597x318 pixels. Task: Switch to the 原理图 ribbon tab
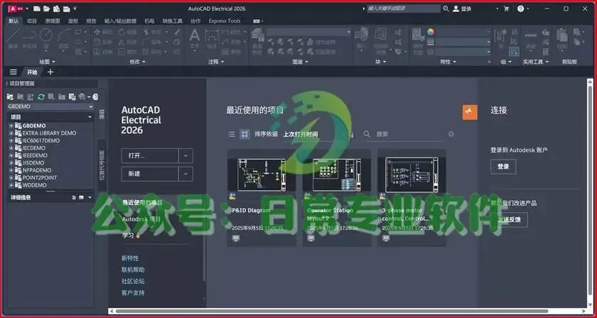(x=53, y=21)
